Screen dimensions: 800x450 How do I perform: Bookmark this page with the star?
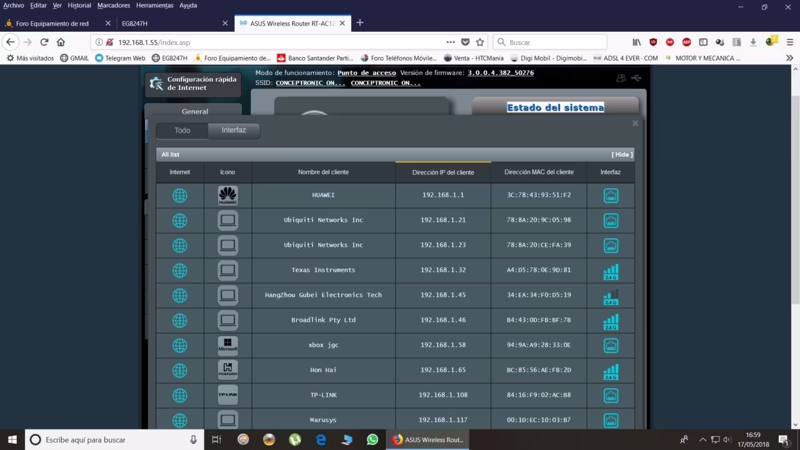pos(480,42)
